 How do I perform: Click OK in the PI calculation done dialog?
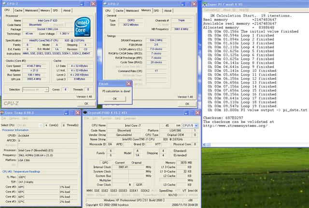(x=115, y=98)
